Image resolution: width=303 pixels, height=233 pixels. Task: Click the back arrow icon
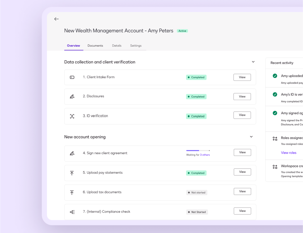click(56, 19)
